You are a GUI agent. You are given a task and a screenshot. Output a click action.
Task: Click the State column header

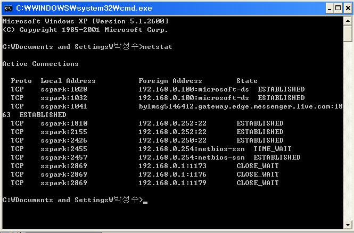tap(247, 81)
